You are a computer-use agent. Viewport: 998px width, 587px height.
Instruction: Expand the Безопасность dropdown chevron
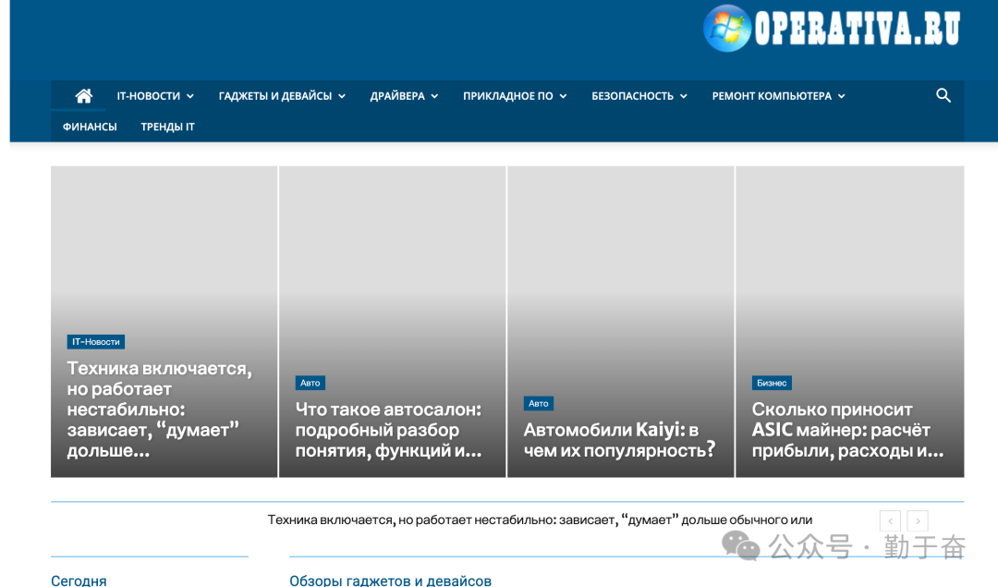point(683,96)
